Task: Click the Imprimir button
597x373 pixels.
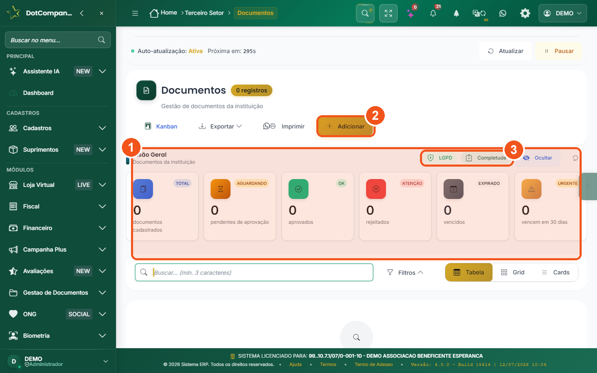Action: point(284,126)
